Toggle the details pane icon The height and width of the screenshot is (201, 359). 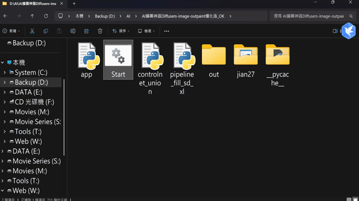(335, 31)
